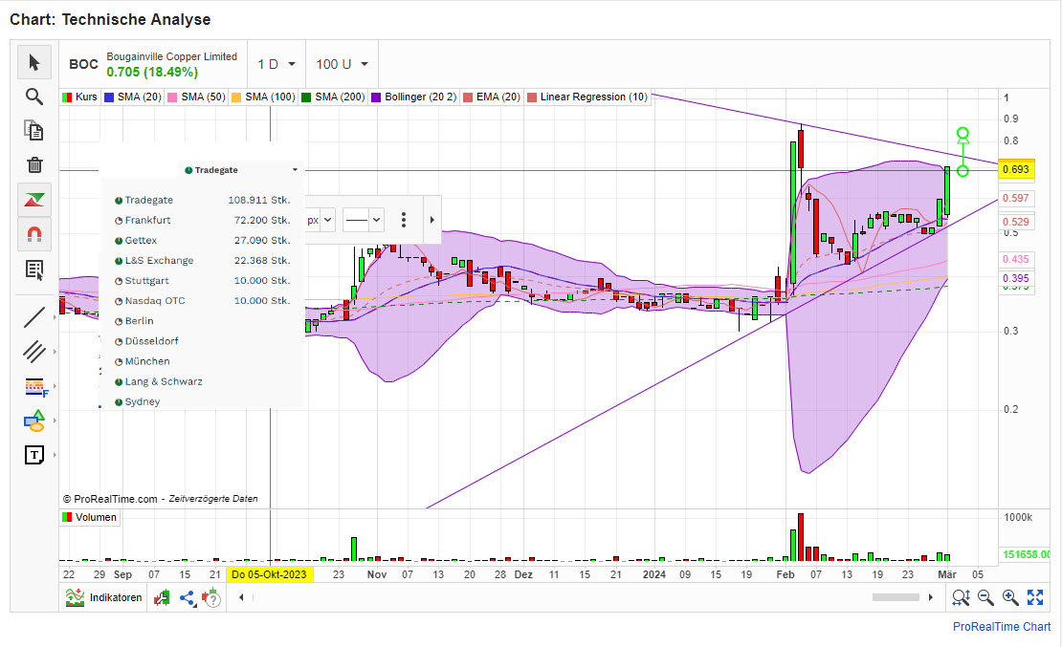The height and width of the screenshot is (647, 1062).
Task: Click the BOC ticker symbol
Action: pos(83,64)
